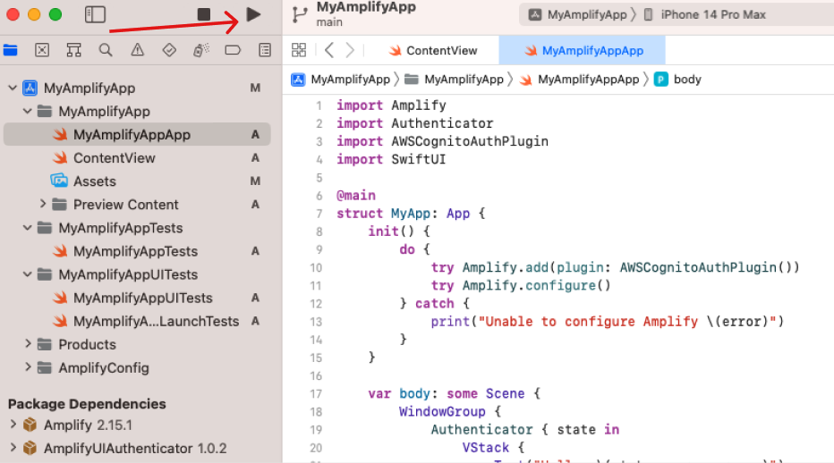
Task: Click the MyAmplifyApp project breadcrumb
Action: click(340, 80)
